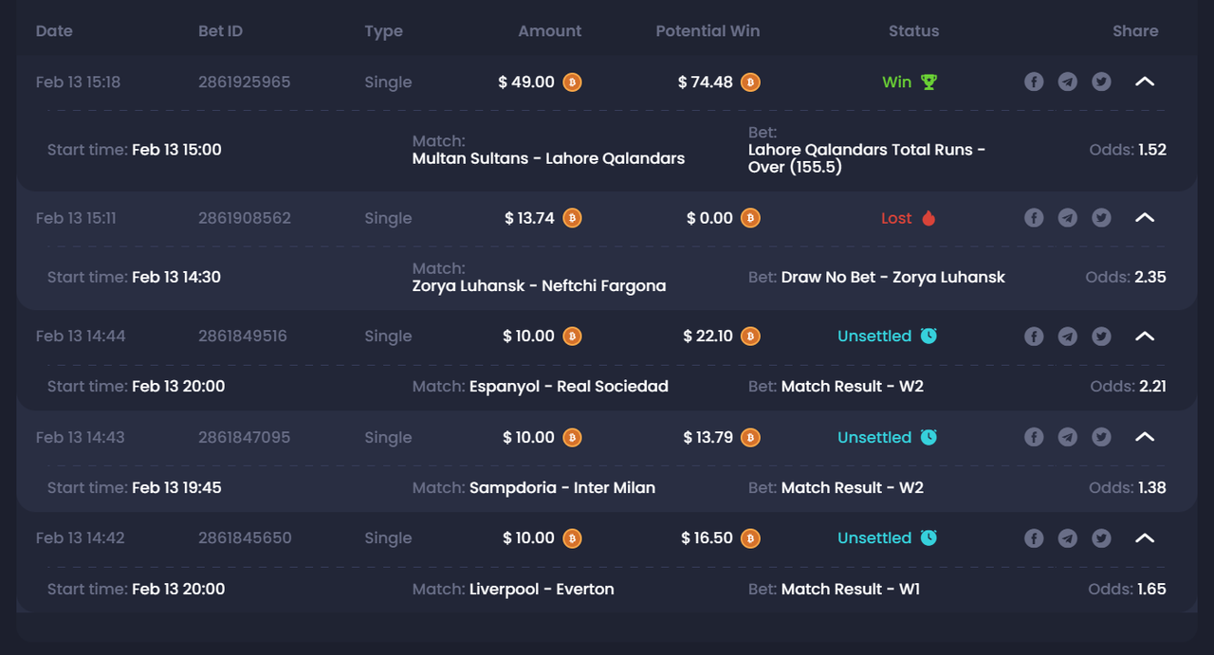1214x655 pixels.
Task: Collapse bet 2861925965 details
Action: tap(1145, 82)
